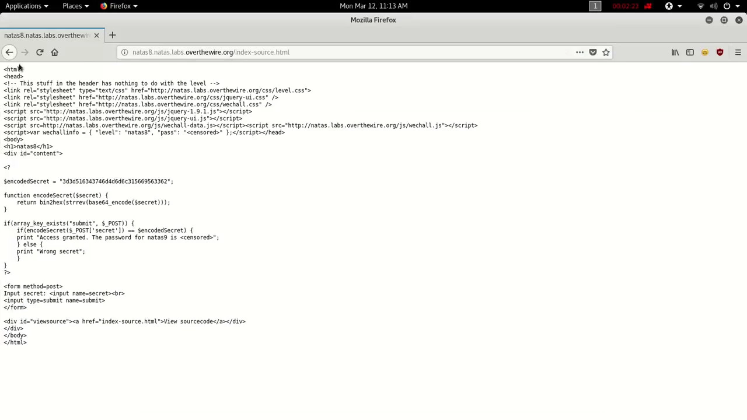Viewport: 747px width, 420px height.
Task: Open the Applications menu
Action: [27, 6]
